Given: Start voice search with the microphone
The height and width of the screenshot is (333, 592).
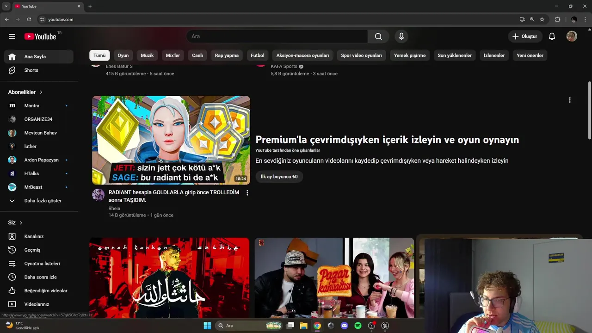Looking at the screenshot, I should [401, 37].
